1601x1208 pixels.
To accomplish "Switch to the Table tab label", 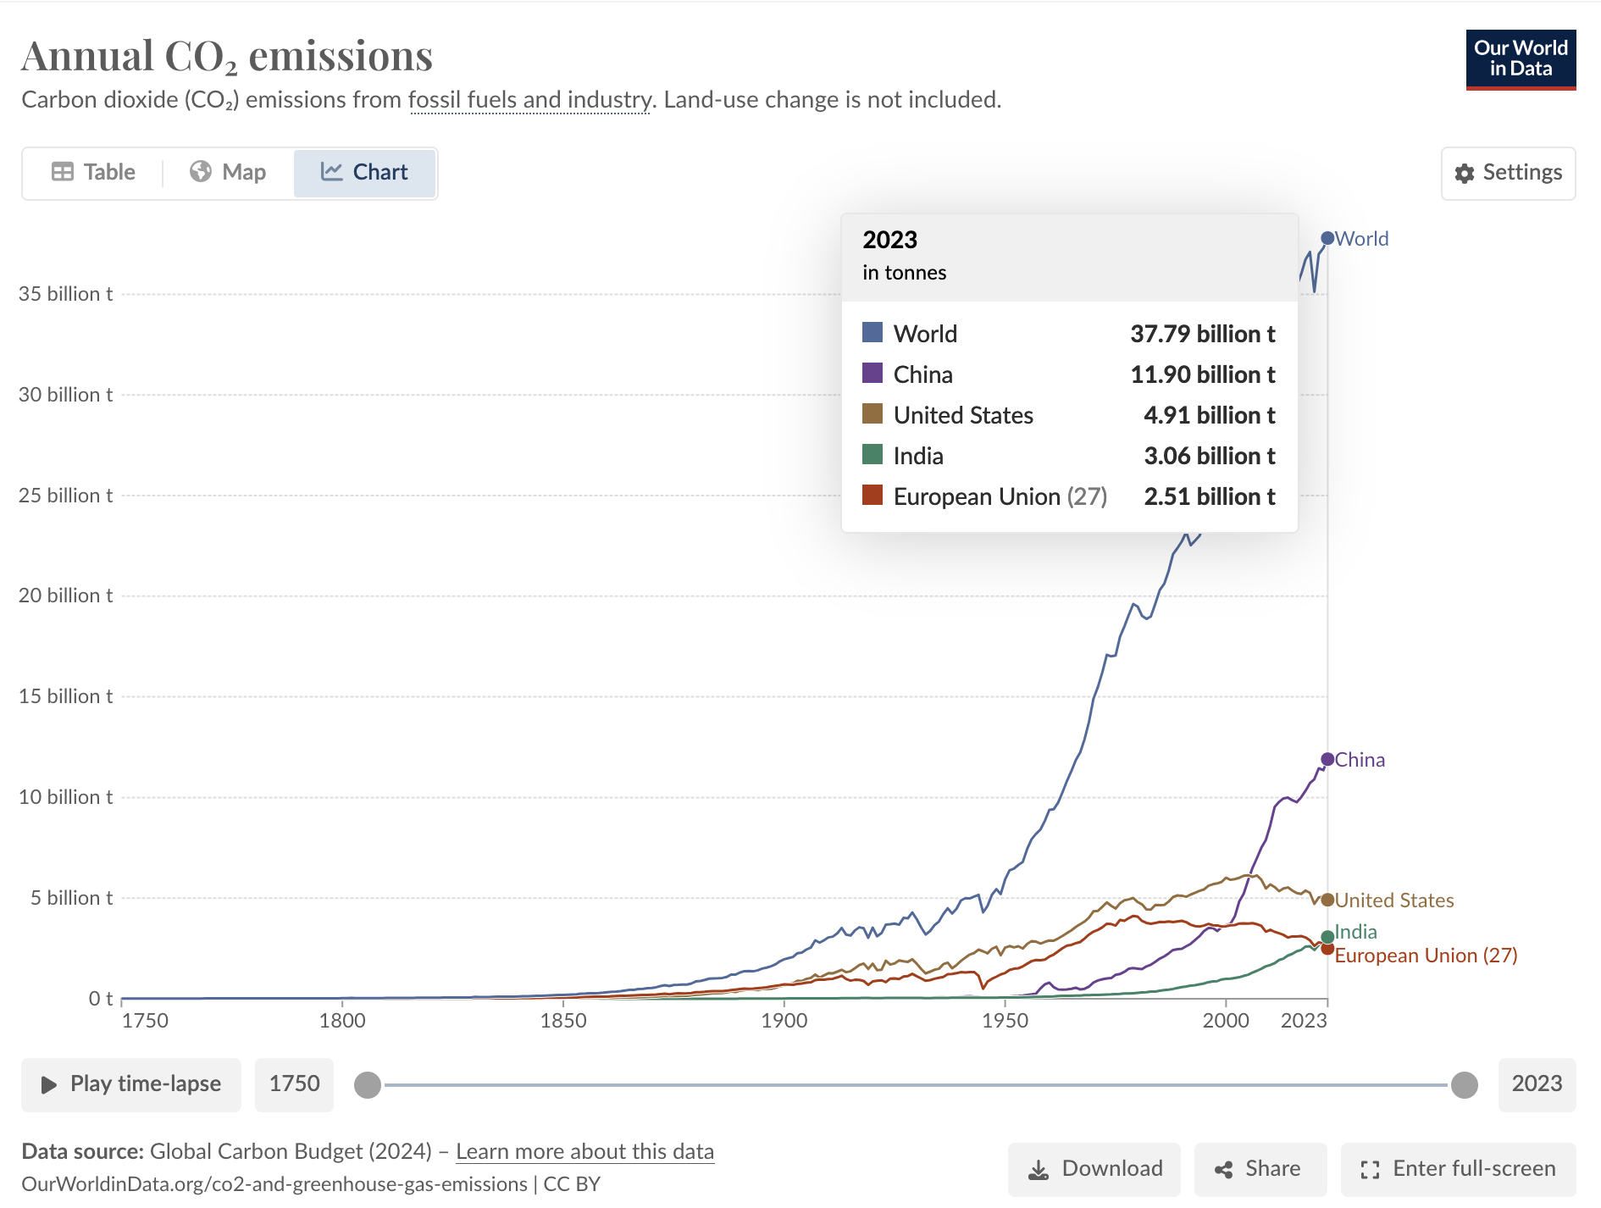I will coord(109,172).
